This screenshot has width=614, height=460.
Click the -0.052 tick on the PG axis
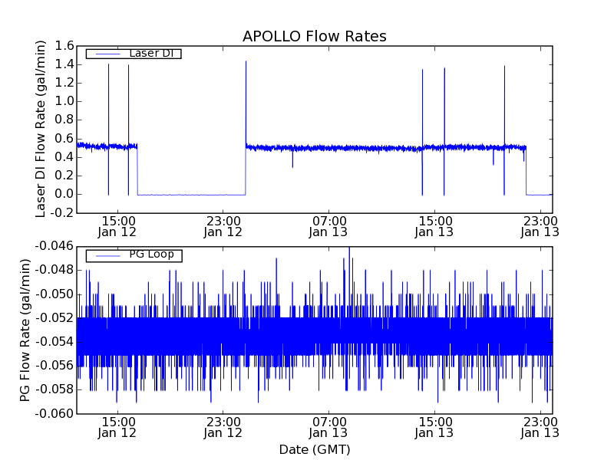pos(54,318)
